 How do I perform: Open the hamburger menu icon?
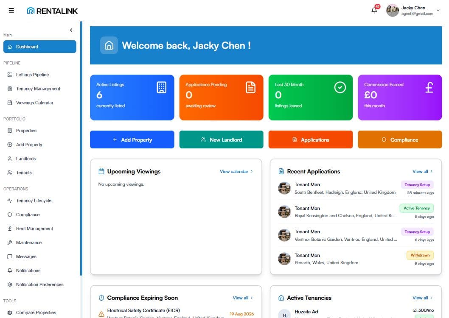[x=11, y=11]
